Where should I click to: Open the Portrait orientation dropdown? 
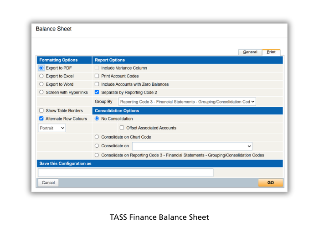pos(52,128)
